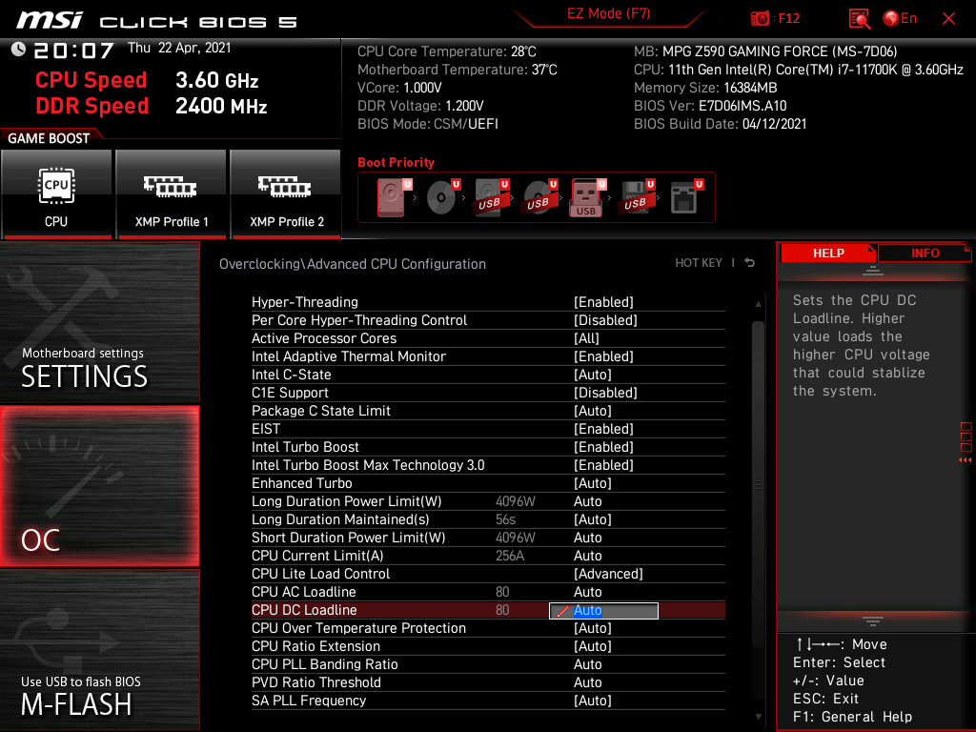The width and height of the screenshot is (976, 732).
Task: Select the hard disk boot priority icon
Action: [x=393, y=197]
